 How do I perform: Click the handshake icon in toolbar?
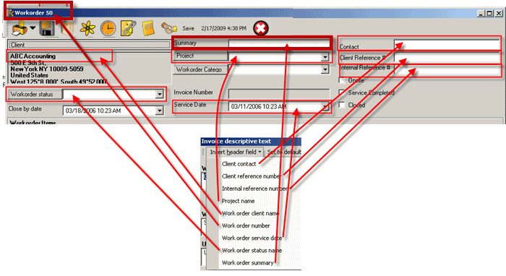[169, 28]
